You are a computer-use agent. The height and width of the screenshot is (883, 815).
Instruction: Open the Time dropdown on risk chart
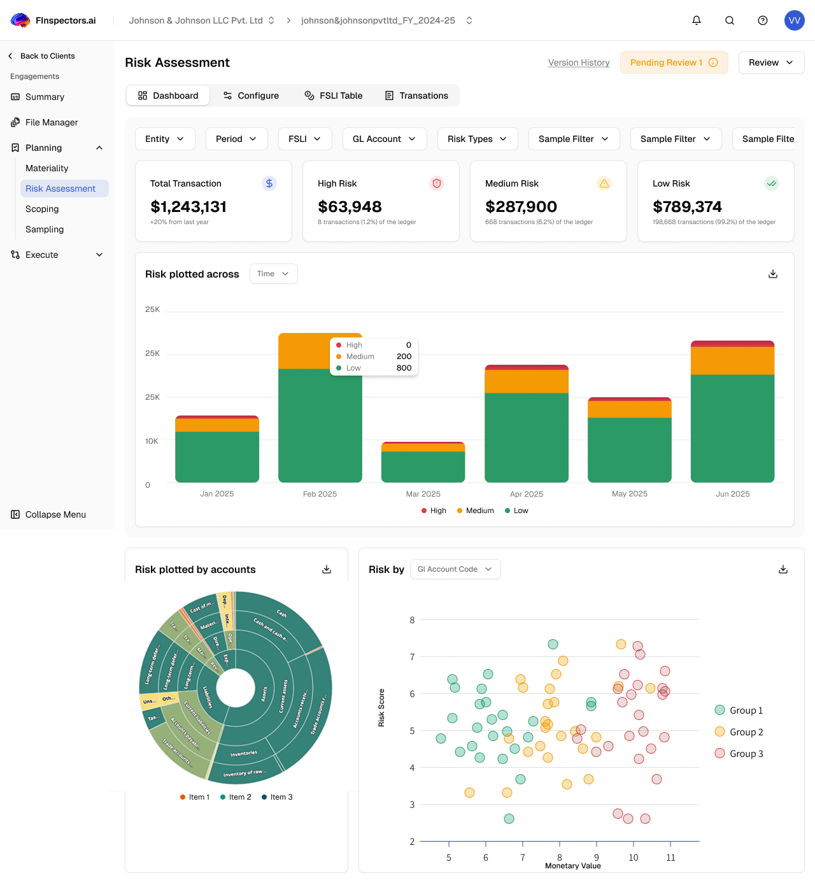pos(273,274)
